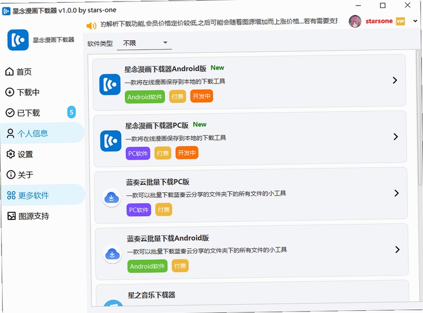Image resolution: width=423 pixels, height=313 pixels.
Task: Click the orange speaker announcement icon
Action: point(91,25)
